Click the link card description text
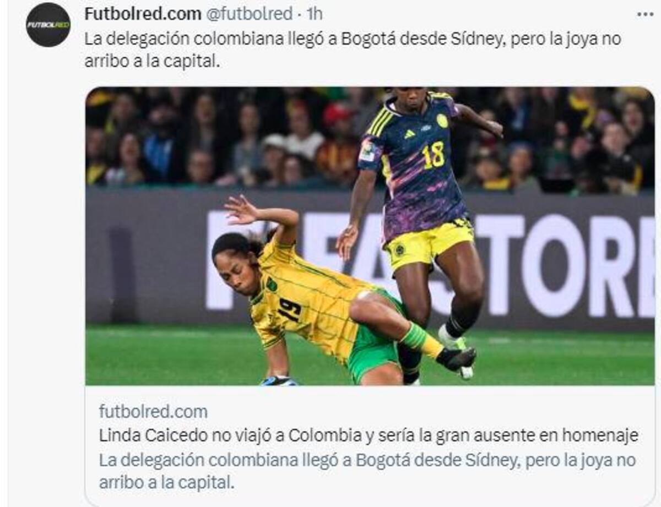This screenshot has width=661, height=507. [367, 471]
